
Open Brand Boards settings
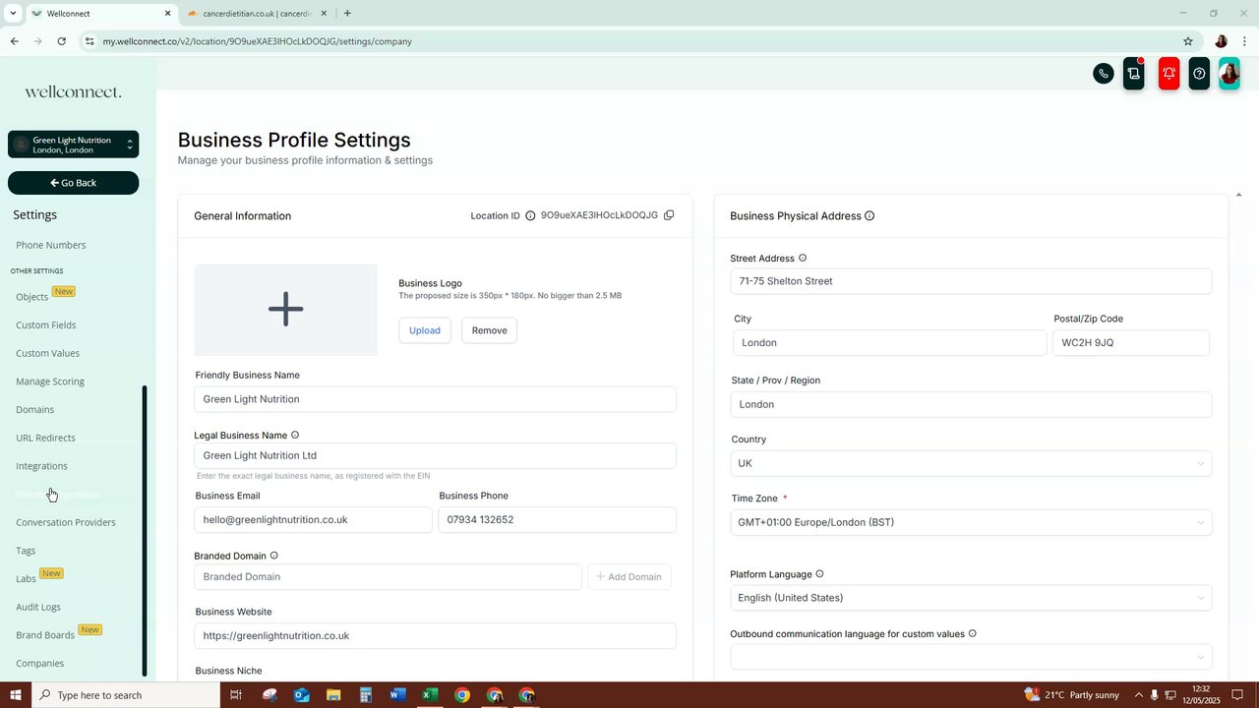(45, 635)
